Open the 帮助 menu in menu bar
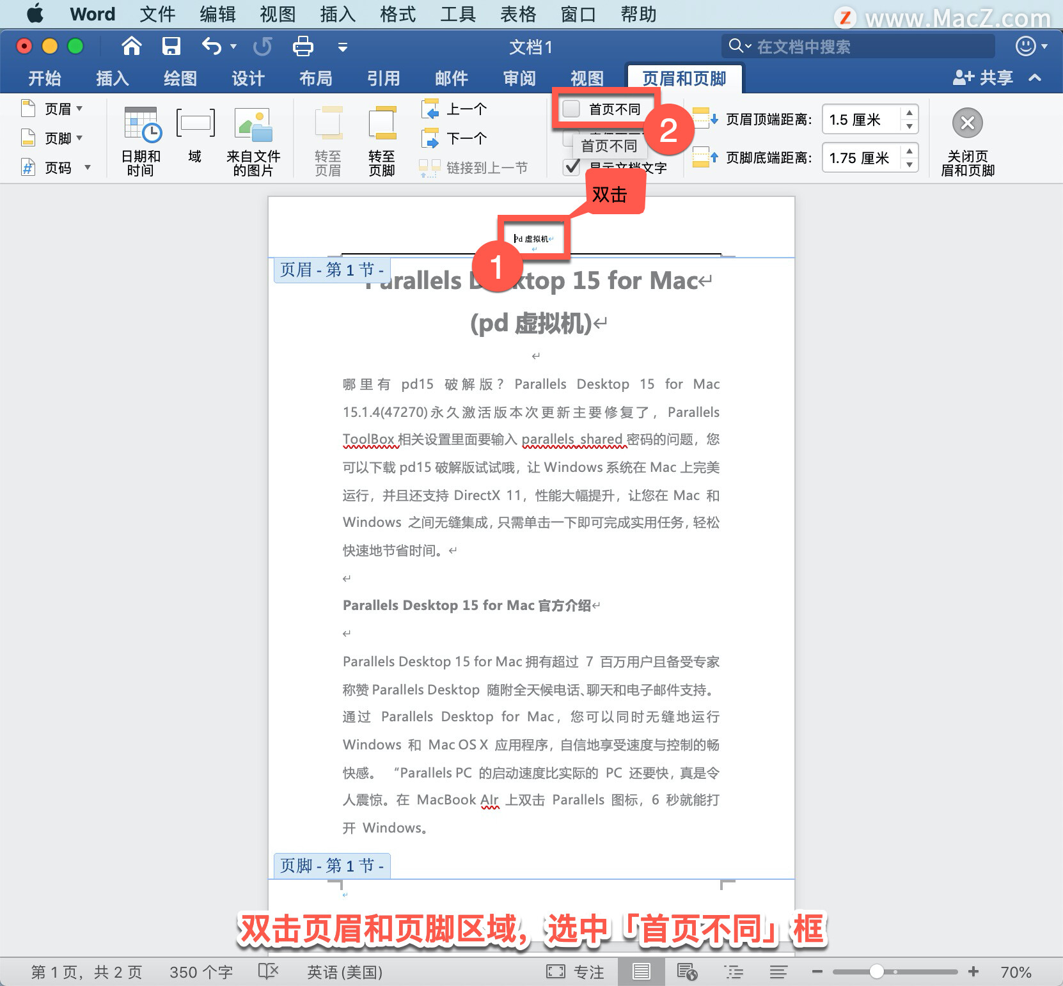1063x986 pixels. pyautogui.click(x=638, y=14)
